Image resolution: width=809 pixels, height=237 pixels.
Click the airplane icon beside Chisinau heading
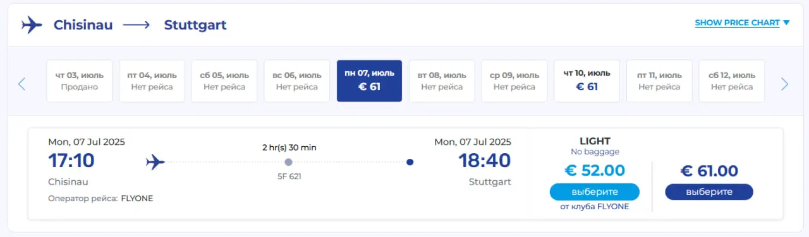coord(32,25)
